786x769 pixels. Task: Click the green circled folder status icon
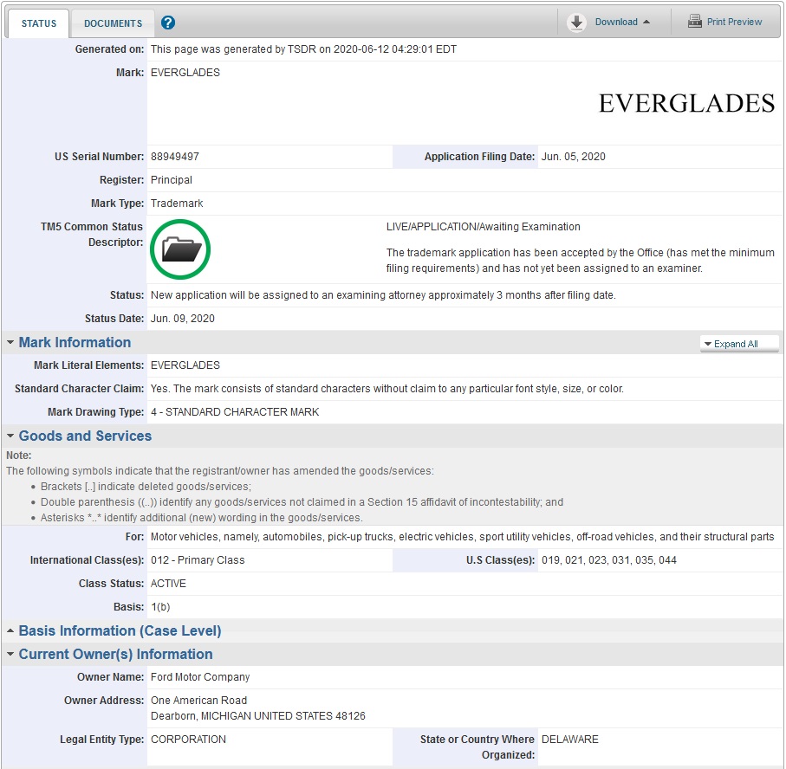click(x=180, y=249)
